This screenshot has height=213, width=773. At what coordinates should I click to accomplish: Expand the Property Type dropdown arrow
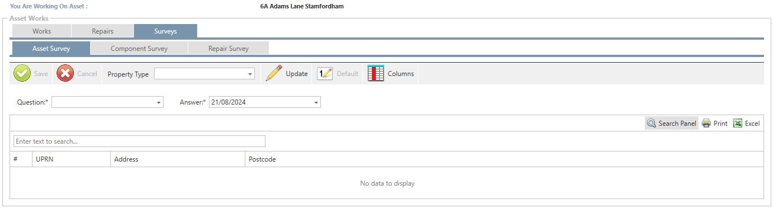250,74
